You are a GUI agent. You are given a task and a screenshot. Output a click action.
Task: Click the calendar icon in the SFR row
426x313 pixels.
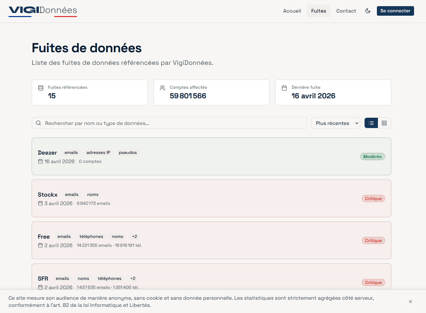click(x=40, y=287)
